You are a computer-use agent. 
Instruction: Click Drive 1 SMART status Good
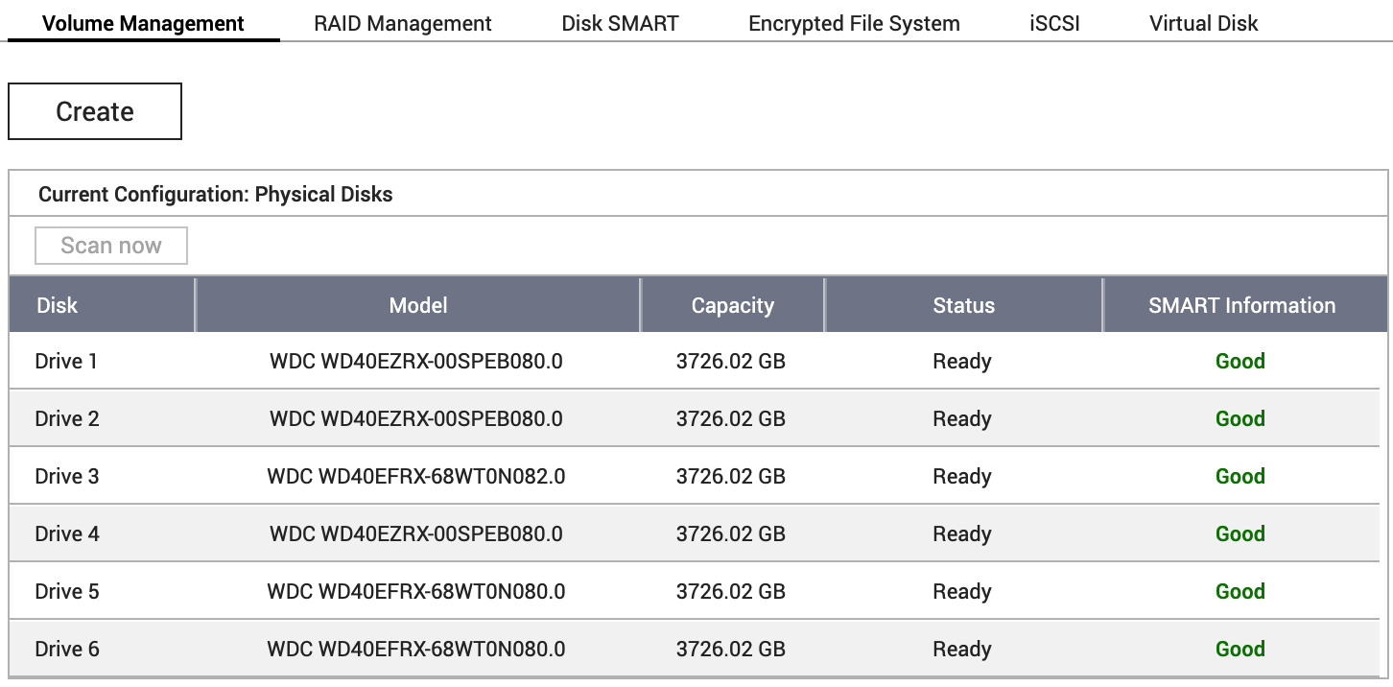point(1240,362)
